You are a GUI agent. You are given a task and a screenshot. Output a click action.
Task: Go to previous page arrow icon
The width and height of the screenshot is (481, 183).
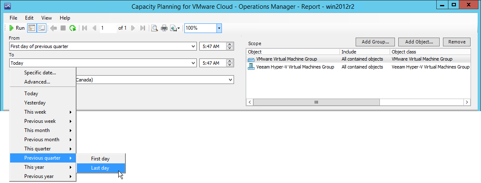(x=94, y=28)
